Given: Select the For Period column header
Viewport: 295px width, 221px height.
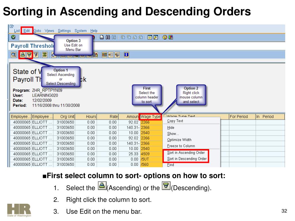Looking at the screenshot, I should [242, 117].
